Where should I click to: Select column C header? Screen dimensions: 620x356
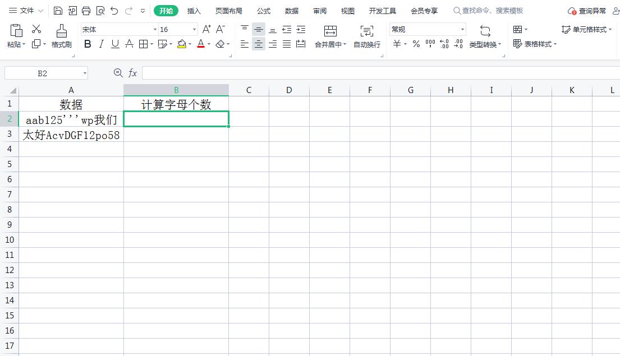[x=249, y=90]
